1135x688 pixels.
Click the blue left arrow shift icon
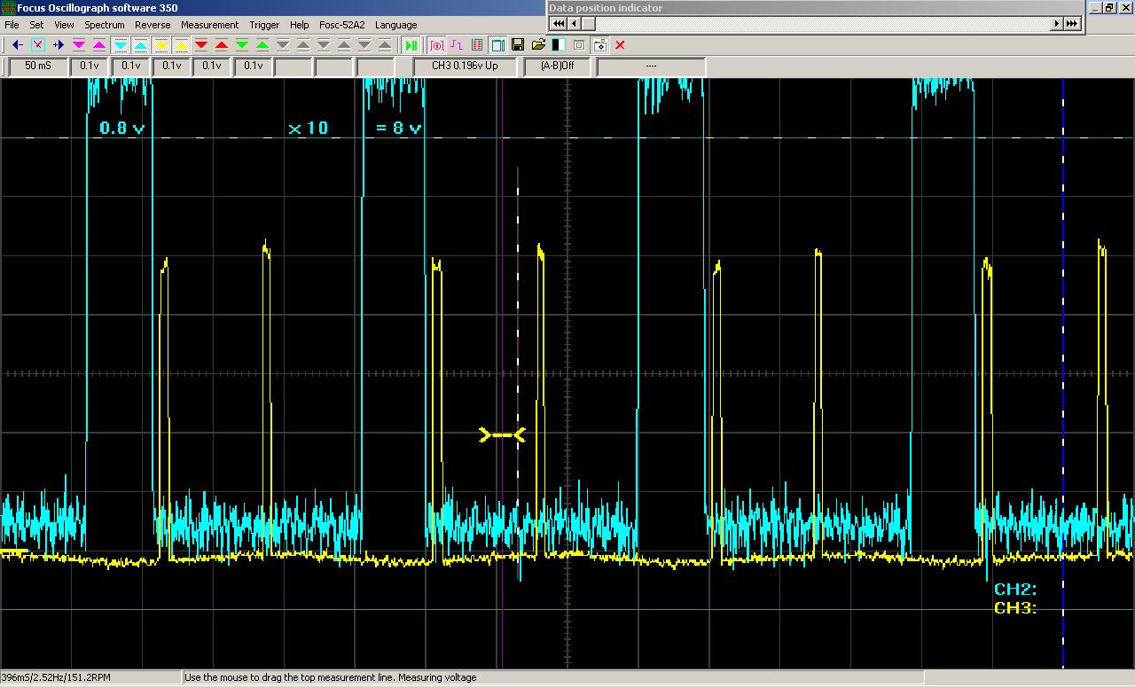(x=17, y=45)
